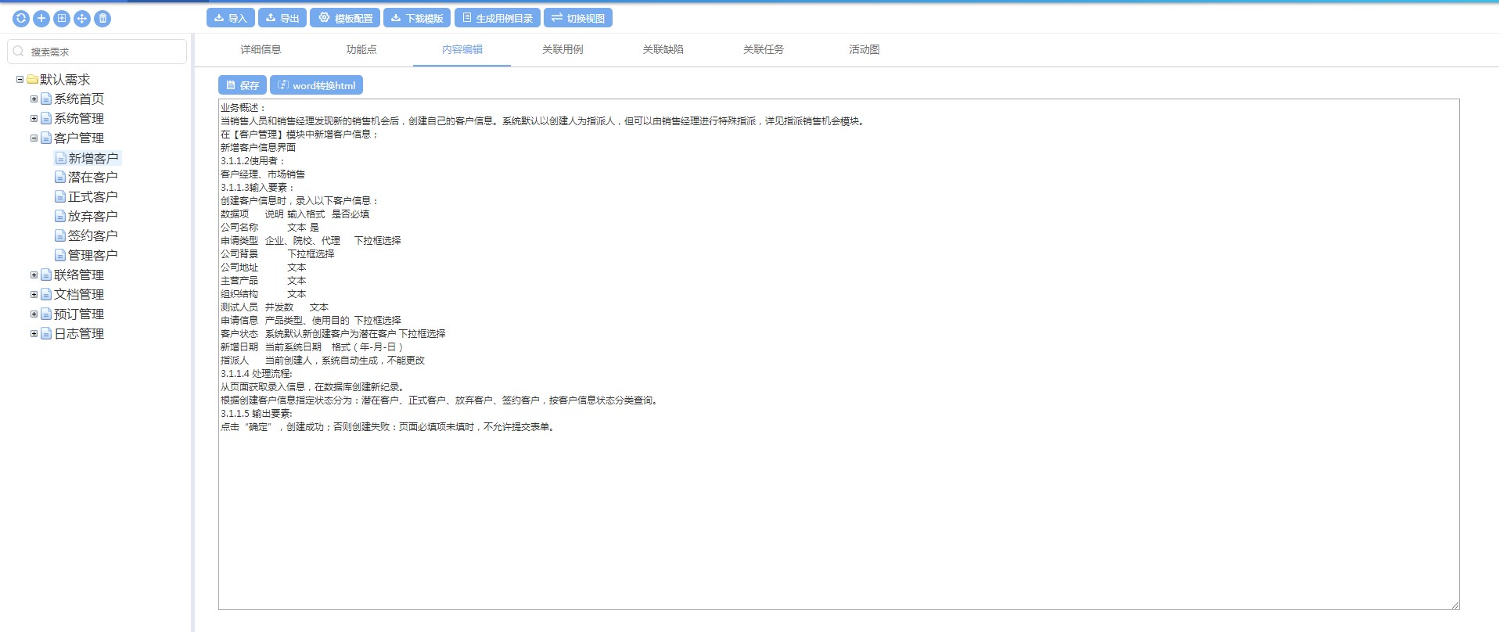Click the 下载模版 download template button
This screenshot has width=1499, height=632.
click(x=417, y=18)
